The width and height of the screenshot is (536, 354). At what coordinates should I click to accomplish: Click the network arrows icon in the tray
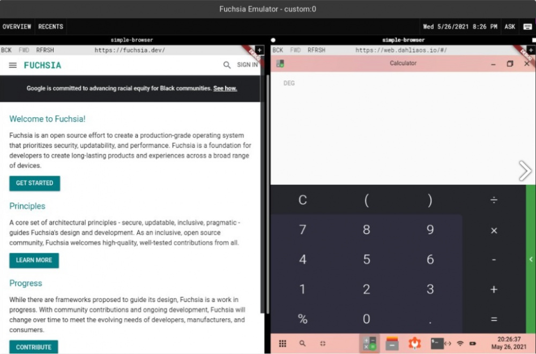tap(448, 343)
